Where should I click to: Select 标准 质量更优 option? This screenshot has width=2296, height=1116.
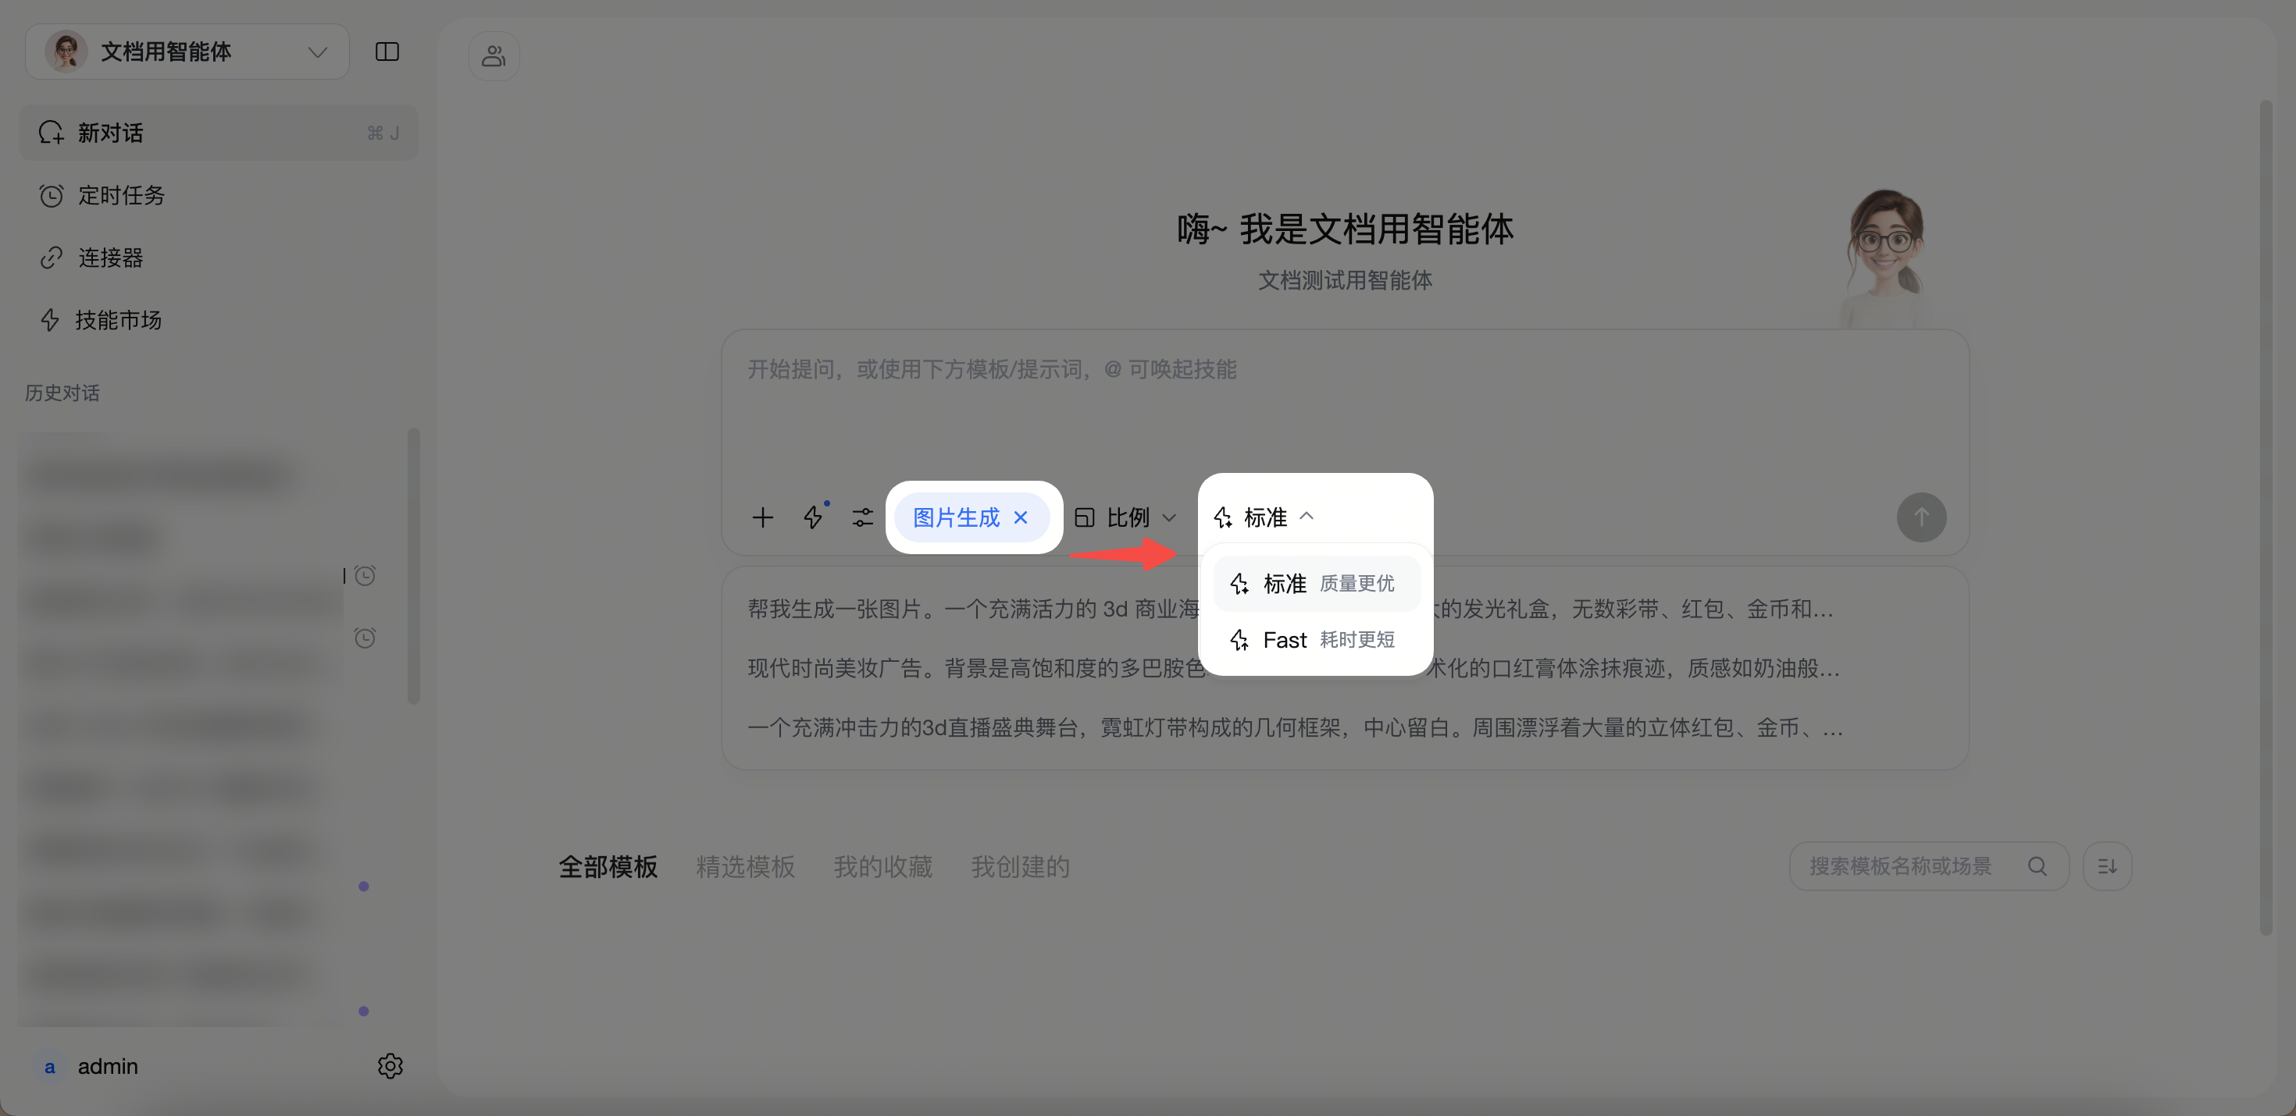(1316, 584)
